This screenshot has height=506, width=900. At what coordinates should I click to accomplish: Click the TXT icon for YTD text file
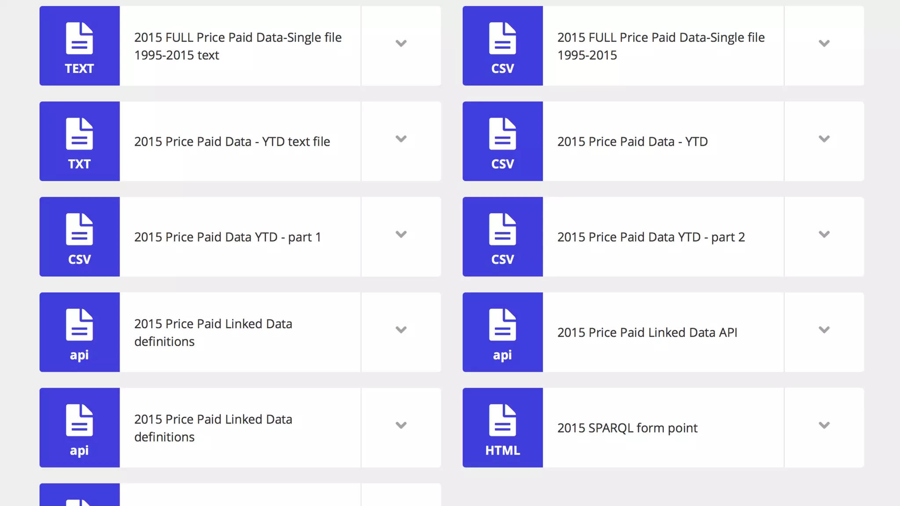(x=80, y=141)
